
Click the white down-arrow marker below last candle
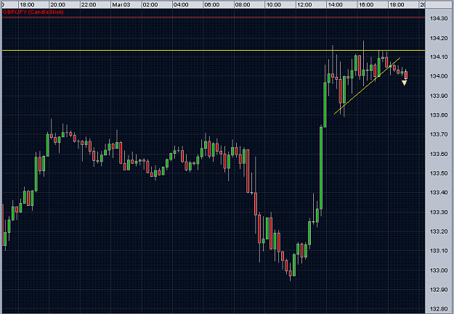(x=404, y=83)
